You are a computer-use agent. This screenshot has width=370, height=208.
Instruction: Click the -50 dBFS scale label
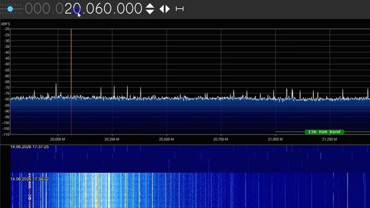[6, 64]
